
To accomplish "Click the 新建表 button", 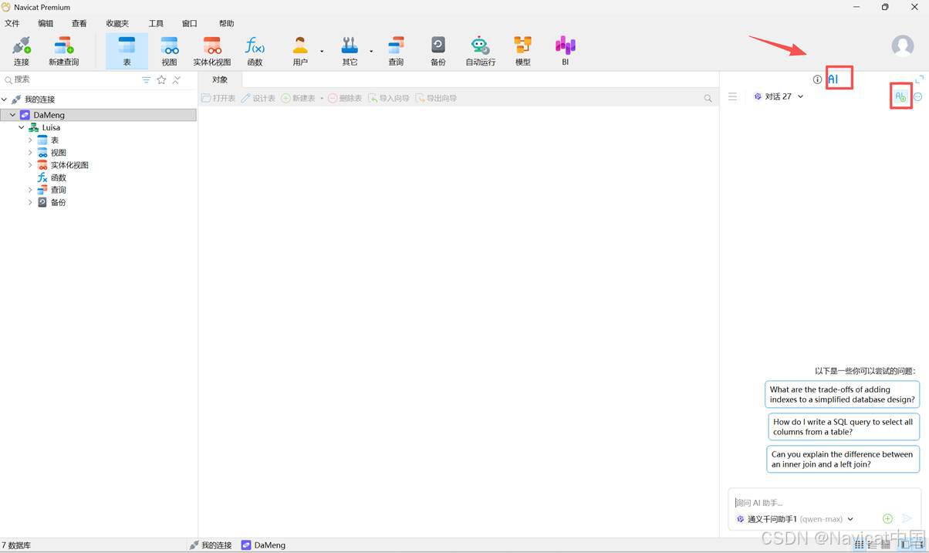I will (298, 98).
